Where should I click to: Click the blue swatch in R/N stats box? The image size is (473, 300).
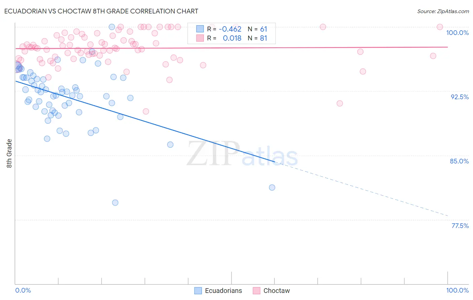(x=200, y=29)
